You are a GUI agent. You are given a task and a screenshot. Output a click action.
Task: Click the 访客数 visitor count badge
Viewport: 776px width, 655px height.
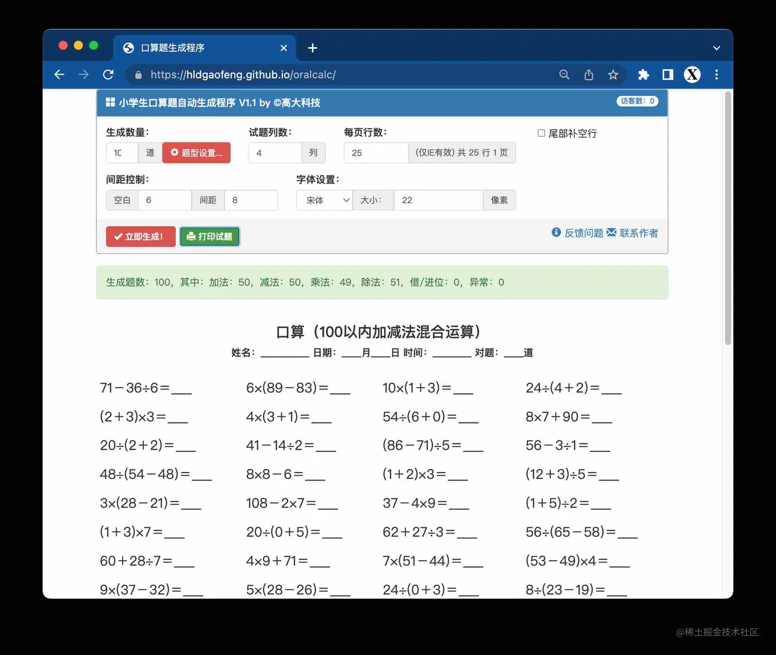pos(637,101)
